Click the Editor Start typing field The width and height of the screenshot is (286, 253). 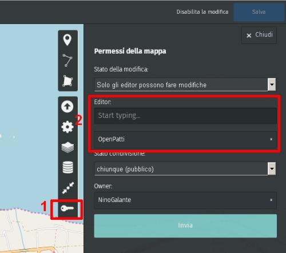[185, 116]
